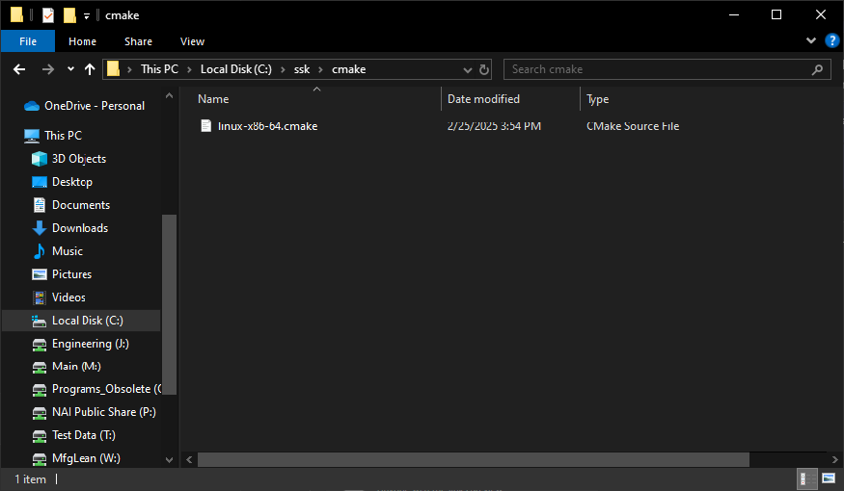Open Downloads in navigation pane
The width and height of the screenshot is (844, 491).
(x=80, y=228)
